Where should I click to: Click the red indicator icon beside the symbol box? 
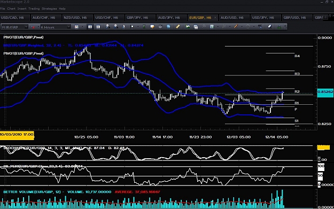click(33, 27)
